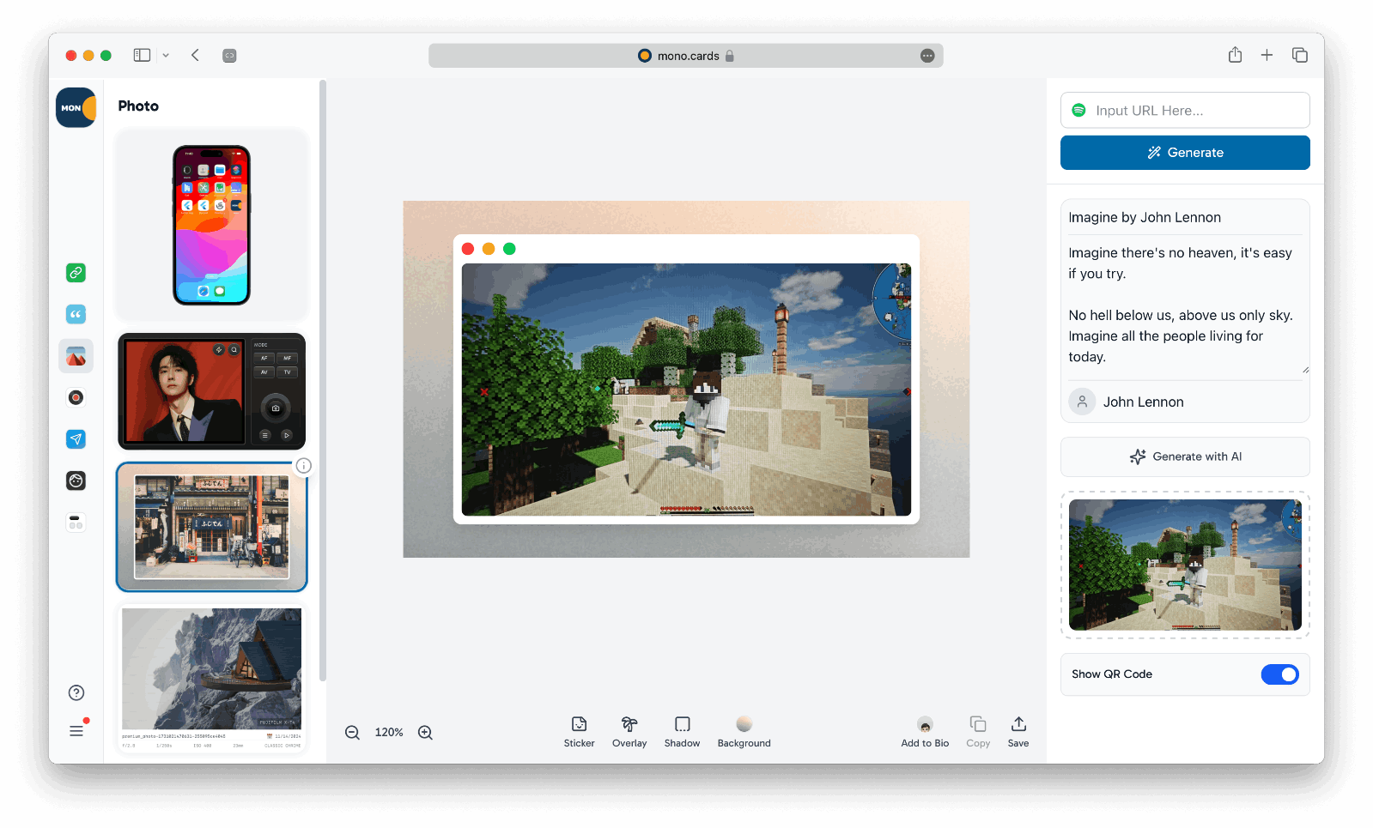The height and width of the screenshot is (828, 1373).
Task: Click Generate with AI button
Action: coord(1185,456)
